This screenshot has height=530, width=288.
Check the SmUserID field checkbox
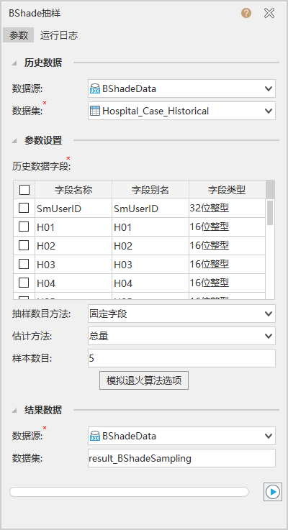(24, 208)
